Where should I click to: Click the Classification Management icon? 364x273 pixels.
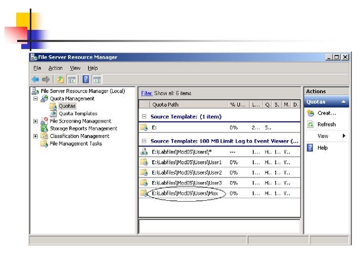(x=44, y=136)
